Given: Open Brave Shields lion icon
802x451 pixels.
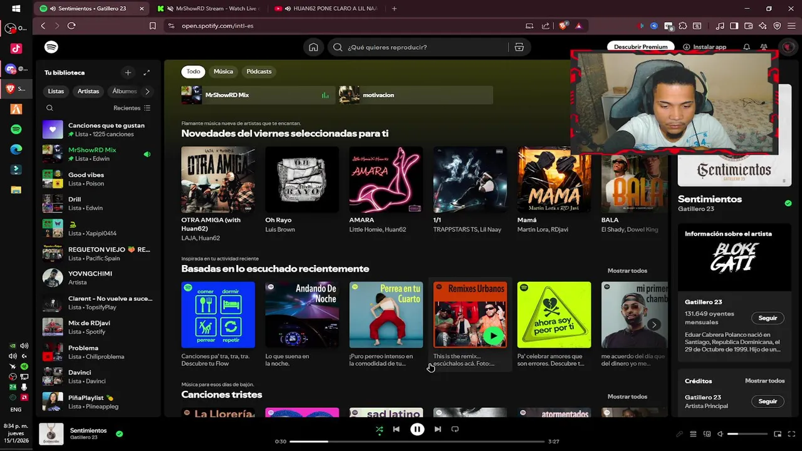Looking at the screenshot, I should pyautogui.click(x=563, y=26).
